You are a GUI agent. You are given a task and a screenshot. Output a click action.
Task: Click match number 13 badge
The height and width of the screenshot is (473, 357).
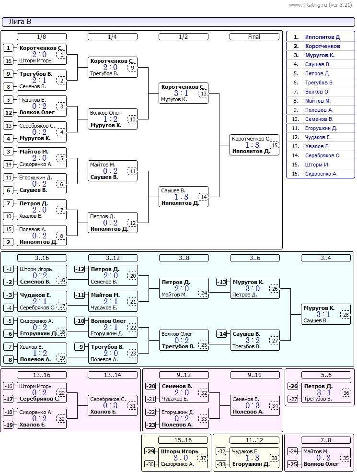pyautogui.click(x=203, y=94)
